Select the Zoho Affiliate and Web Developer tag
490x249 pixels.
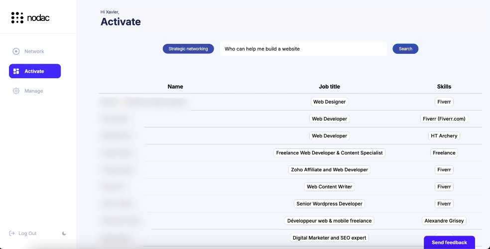click(329, 170)
